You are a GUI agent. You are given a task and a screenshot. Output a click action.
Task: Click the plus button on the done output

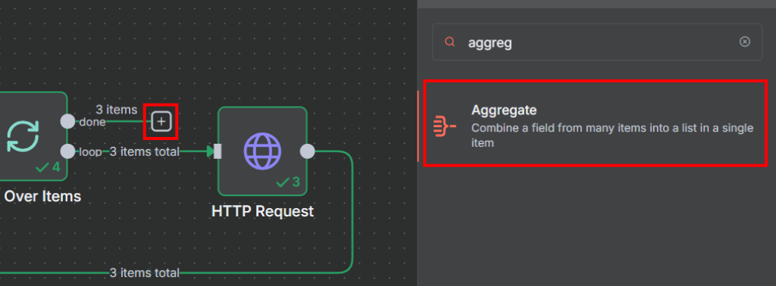click(x=161, y=121)
